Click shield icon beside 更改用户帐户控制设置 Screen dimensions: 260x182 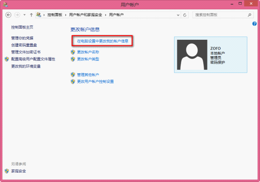point(73,81)
